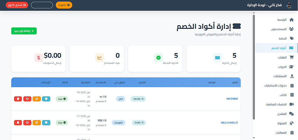Viewport: 298px width, 140px height.
Task: Click the ticket icon beside أكواد الخصم
Action: (291, 48)
